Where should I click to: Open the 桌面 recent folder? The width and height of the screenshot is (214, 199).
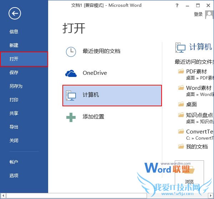click(x=191, y=105)
